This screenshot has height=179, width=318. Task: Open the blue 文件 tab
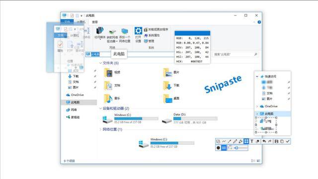[x=67, y=22]
